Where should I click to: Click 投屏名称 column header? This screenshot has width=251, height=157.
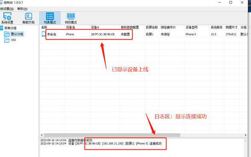[152, 27]
